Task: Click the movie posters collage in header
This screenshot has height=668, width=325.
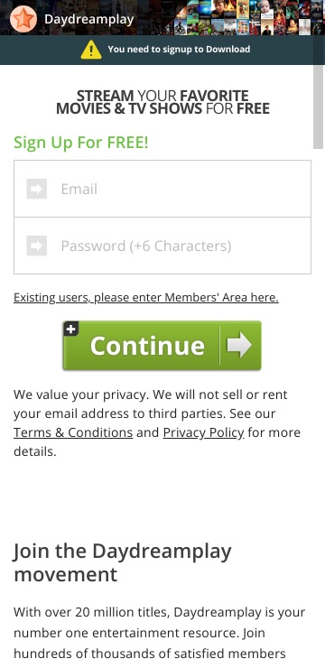Action: click(249, 17)
